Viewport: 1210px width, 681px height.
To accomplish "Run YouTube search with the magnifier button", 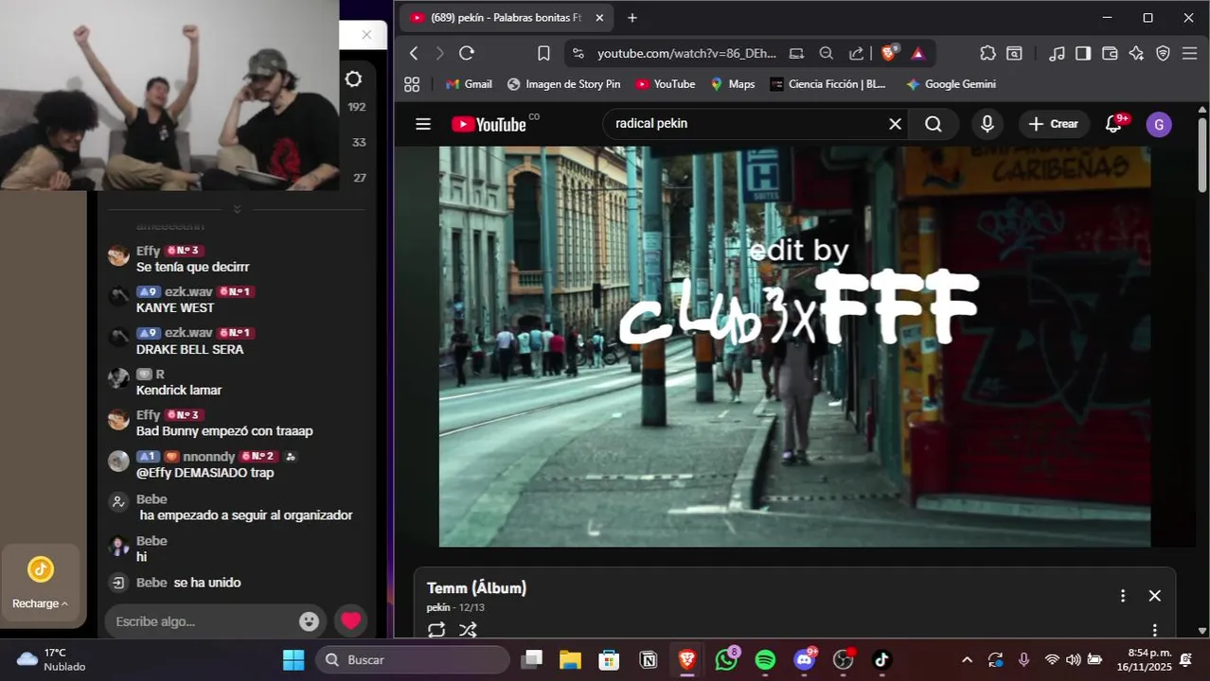I will [934, 124].
